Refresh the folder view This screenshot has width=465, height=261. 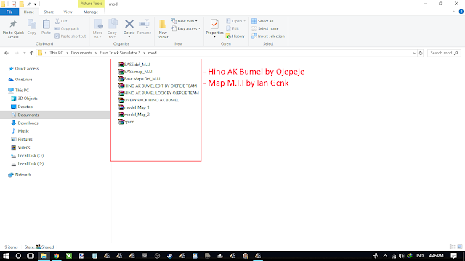421,53
